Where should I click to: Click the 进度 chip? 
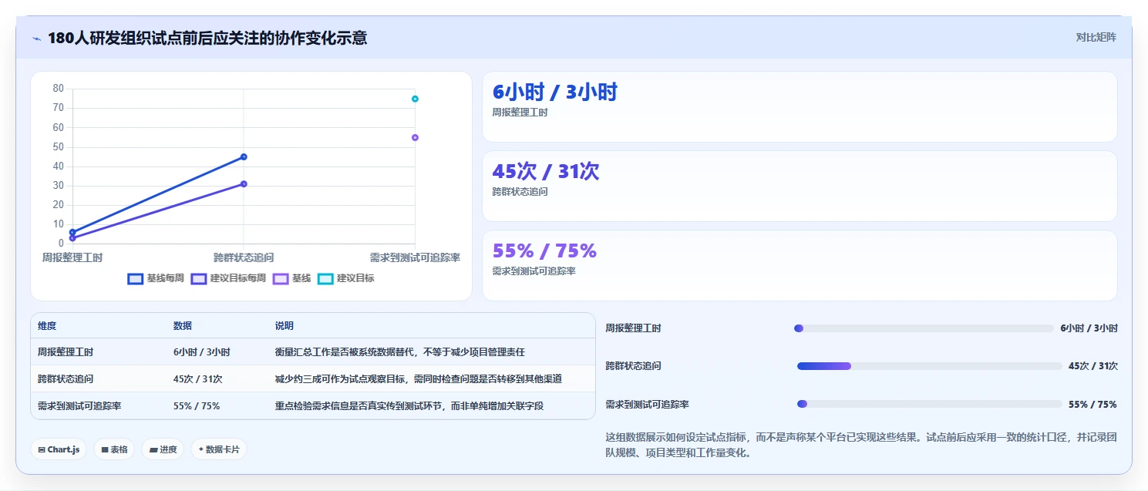[x=163, y=449]
